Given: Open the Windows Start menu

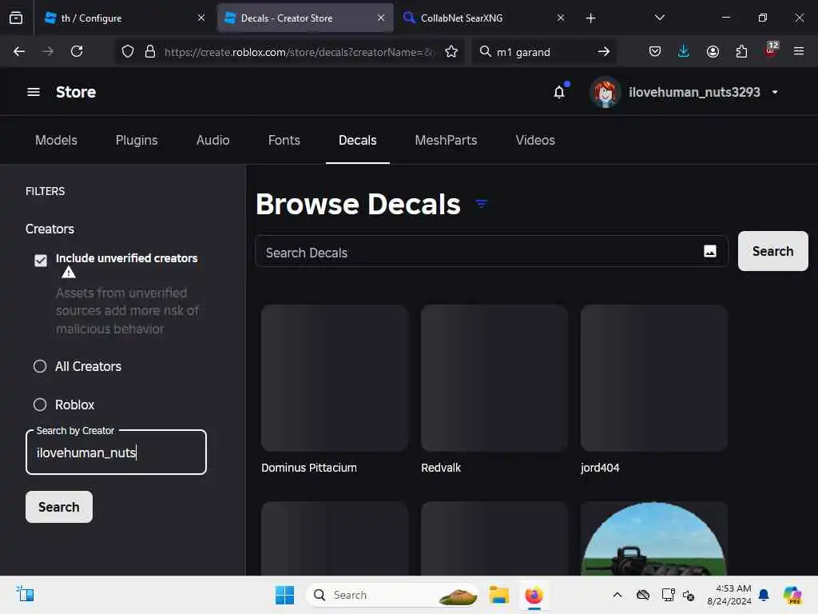Looking at the screenshot, I should coord(284,595).
